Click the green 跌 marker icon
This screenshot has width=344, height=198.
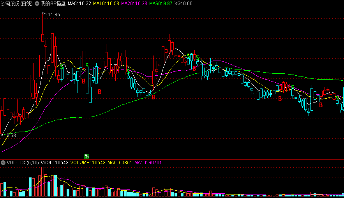pos(87,156)
